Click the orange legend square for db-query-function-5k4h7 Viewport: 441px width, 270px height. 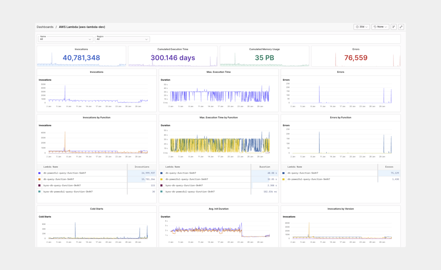[x=40, y=179]
